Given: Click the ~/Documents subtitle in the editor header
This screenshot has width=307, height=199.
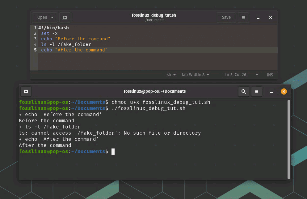Looking at the screenshot, I should (x=154, y=20).
